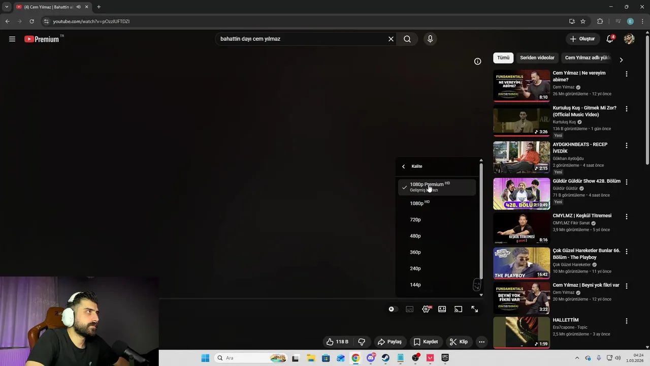
Task: Install app icon in address bar
Action: click(x=572, y=21)
